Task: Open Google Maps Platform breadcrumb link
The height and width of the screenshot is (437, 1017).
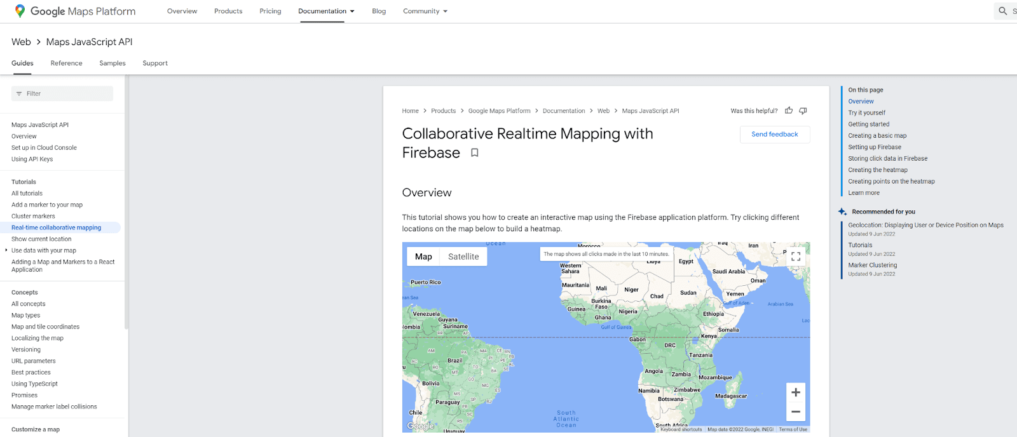Action: 499,111
